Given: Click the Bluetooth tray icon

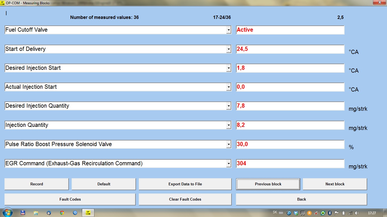Looking at the screenshot, I should tap(330, 213).
